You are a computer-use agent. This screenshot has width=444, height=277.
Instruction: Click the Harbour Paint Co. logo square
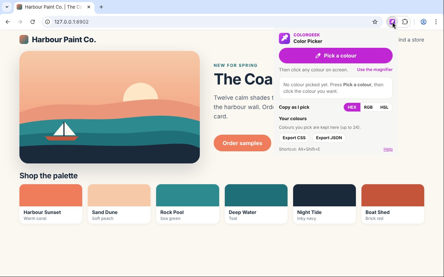[x=24, y=39]
